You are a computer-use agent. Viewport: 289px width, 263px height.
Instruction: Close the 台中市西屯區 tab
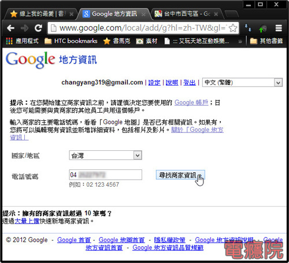click(216, 14)
